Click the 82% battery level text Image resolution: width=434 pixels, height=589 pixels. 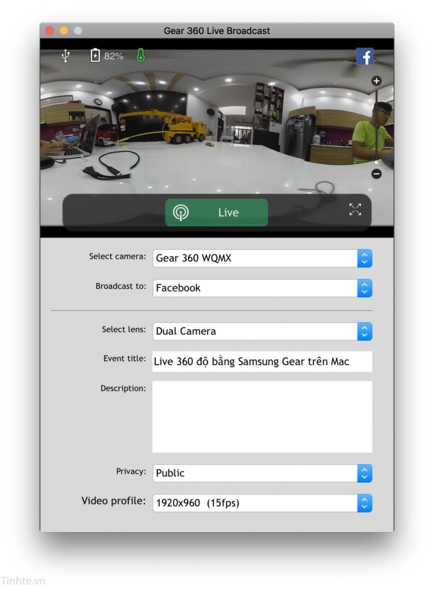click(x=114, y=56)
